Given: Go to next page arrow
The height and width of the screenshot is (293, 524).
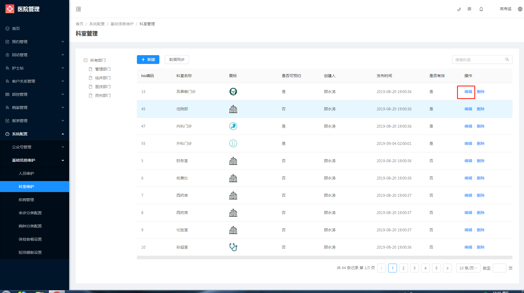Looking at the screenshot, I should 447,268.
